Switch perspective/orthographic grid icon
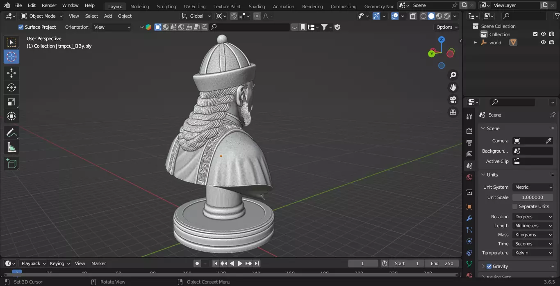 tap(453, 112)
